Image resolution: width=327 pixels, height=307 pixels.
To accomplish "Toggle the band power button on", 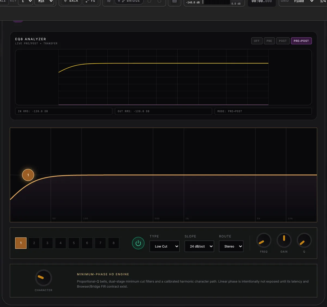I will coord(138,243).
